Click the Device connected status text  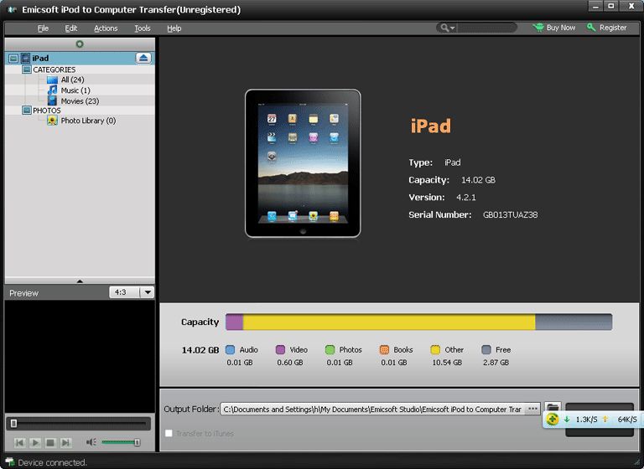pyautogui.click(x=52, y=462)
